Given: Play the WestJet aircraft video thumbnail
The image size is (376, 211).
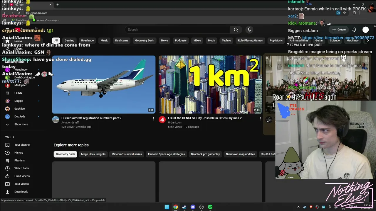Looking at the screenshot, I should (104, 84).
